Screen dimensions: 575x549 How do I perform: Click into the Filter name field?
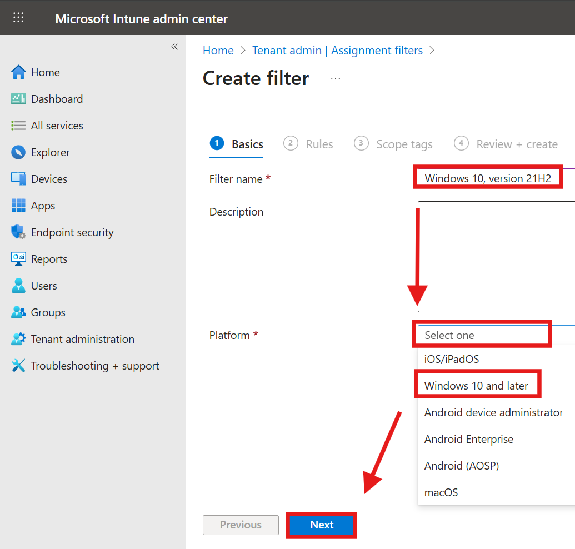point(496,178)
